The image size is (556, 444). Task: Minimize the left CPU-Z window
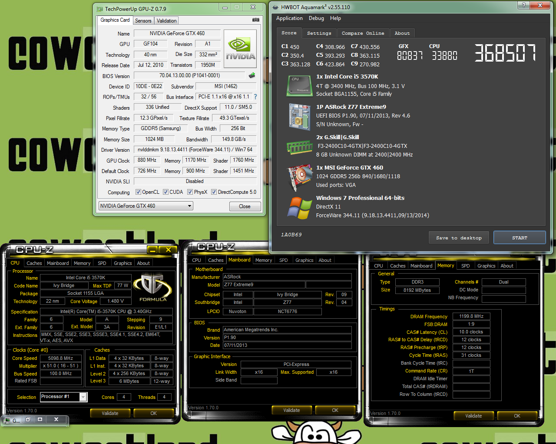(152, 250)
